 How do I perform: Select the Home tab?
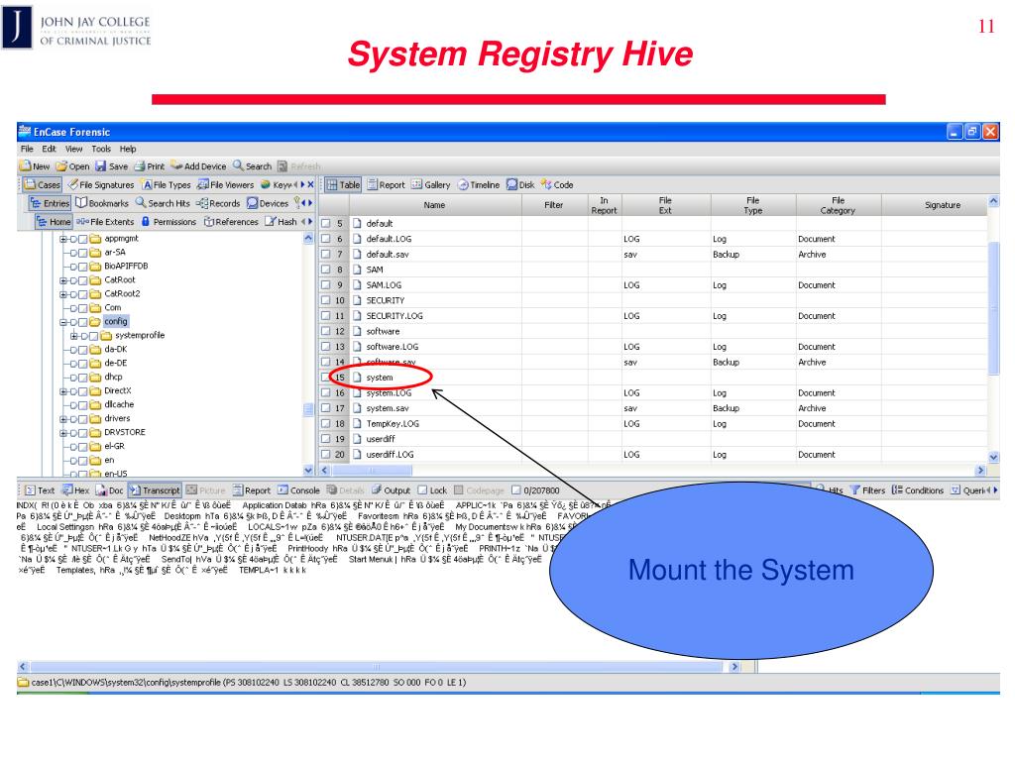[54, 221]
